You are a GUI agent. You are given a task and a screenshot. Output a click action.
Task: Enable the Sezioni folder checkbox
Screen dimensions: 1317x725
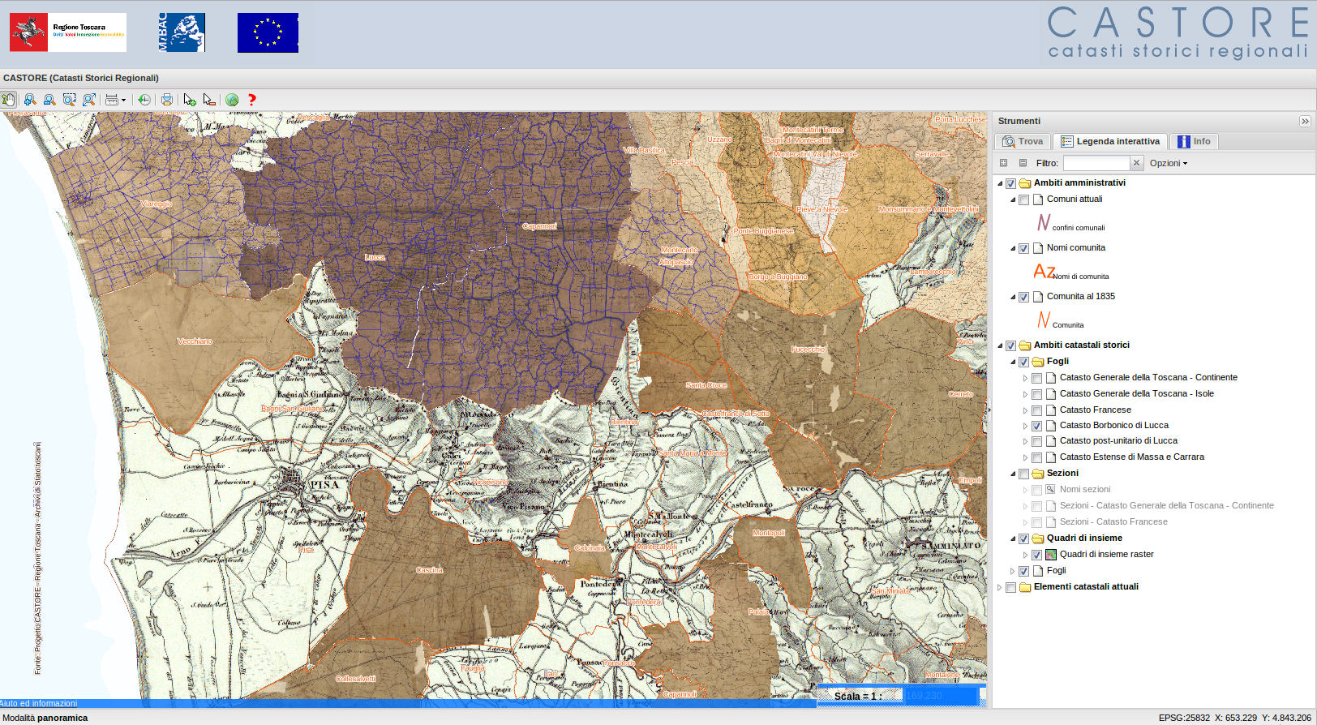pyautogui.click(x=1024, y=474)
